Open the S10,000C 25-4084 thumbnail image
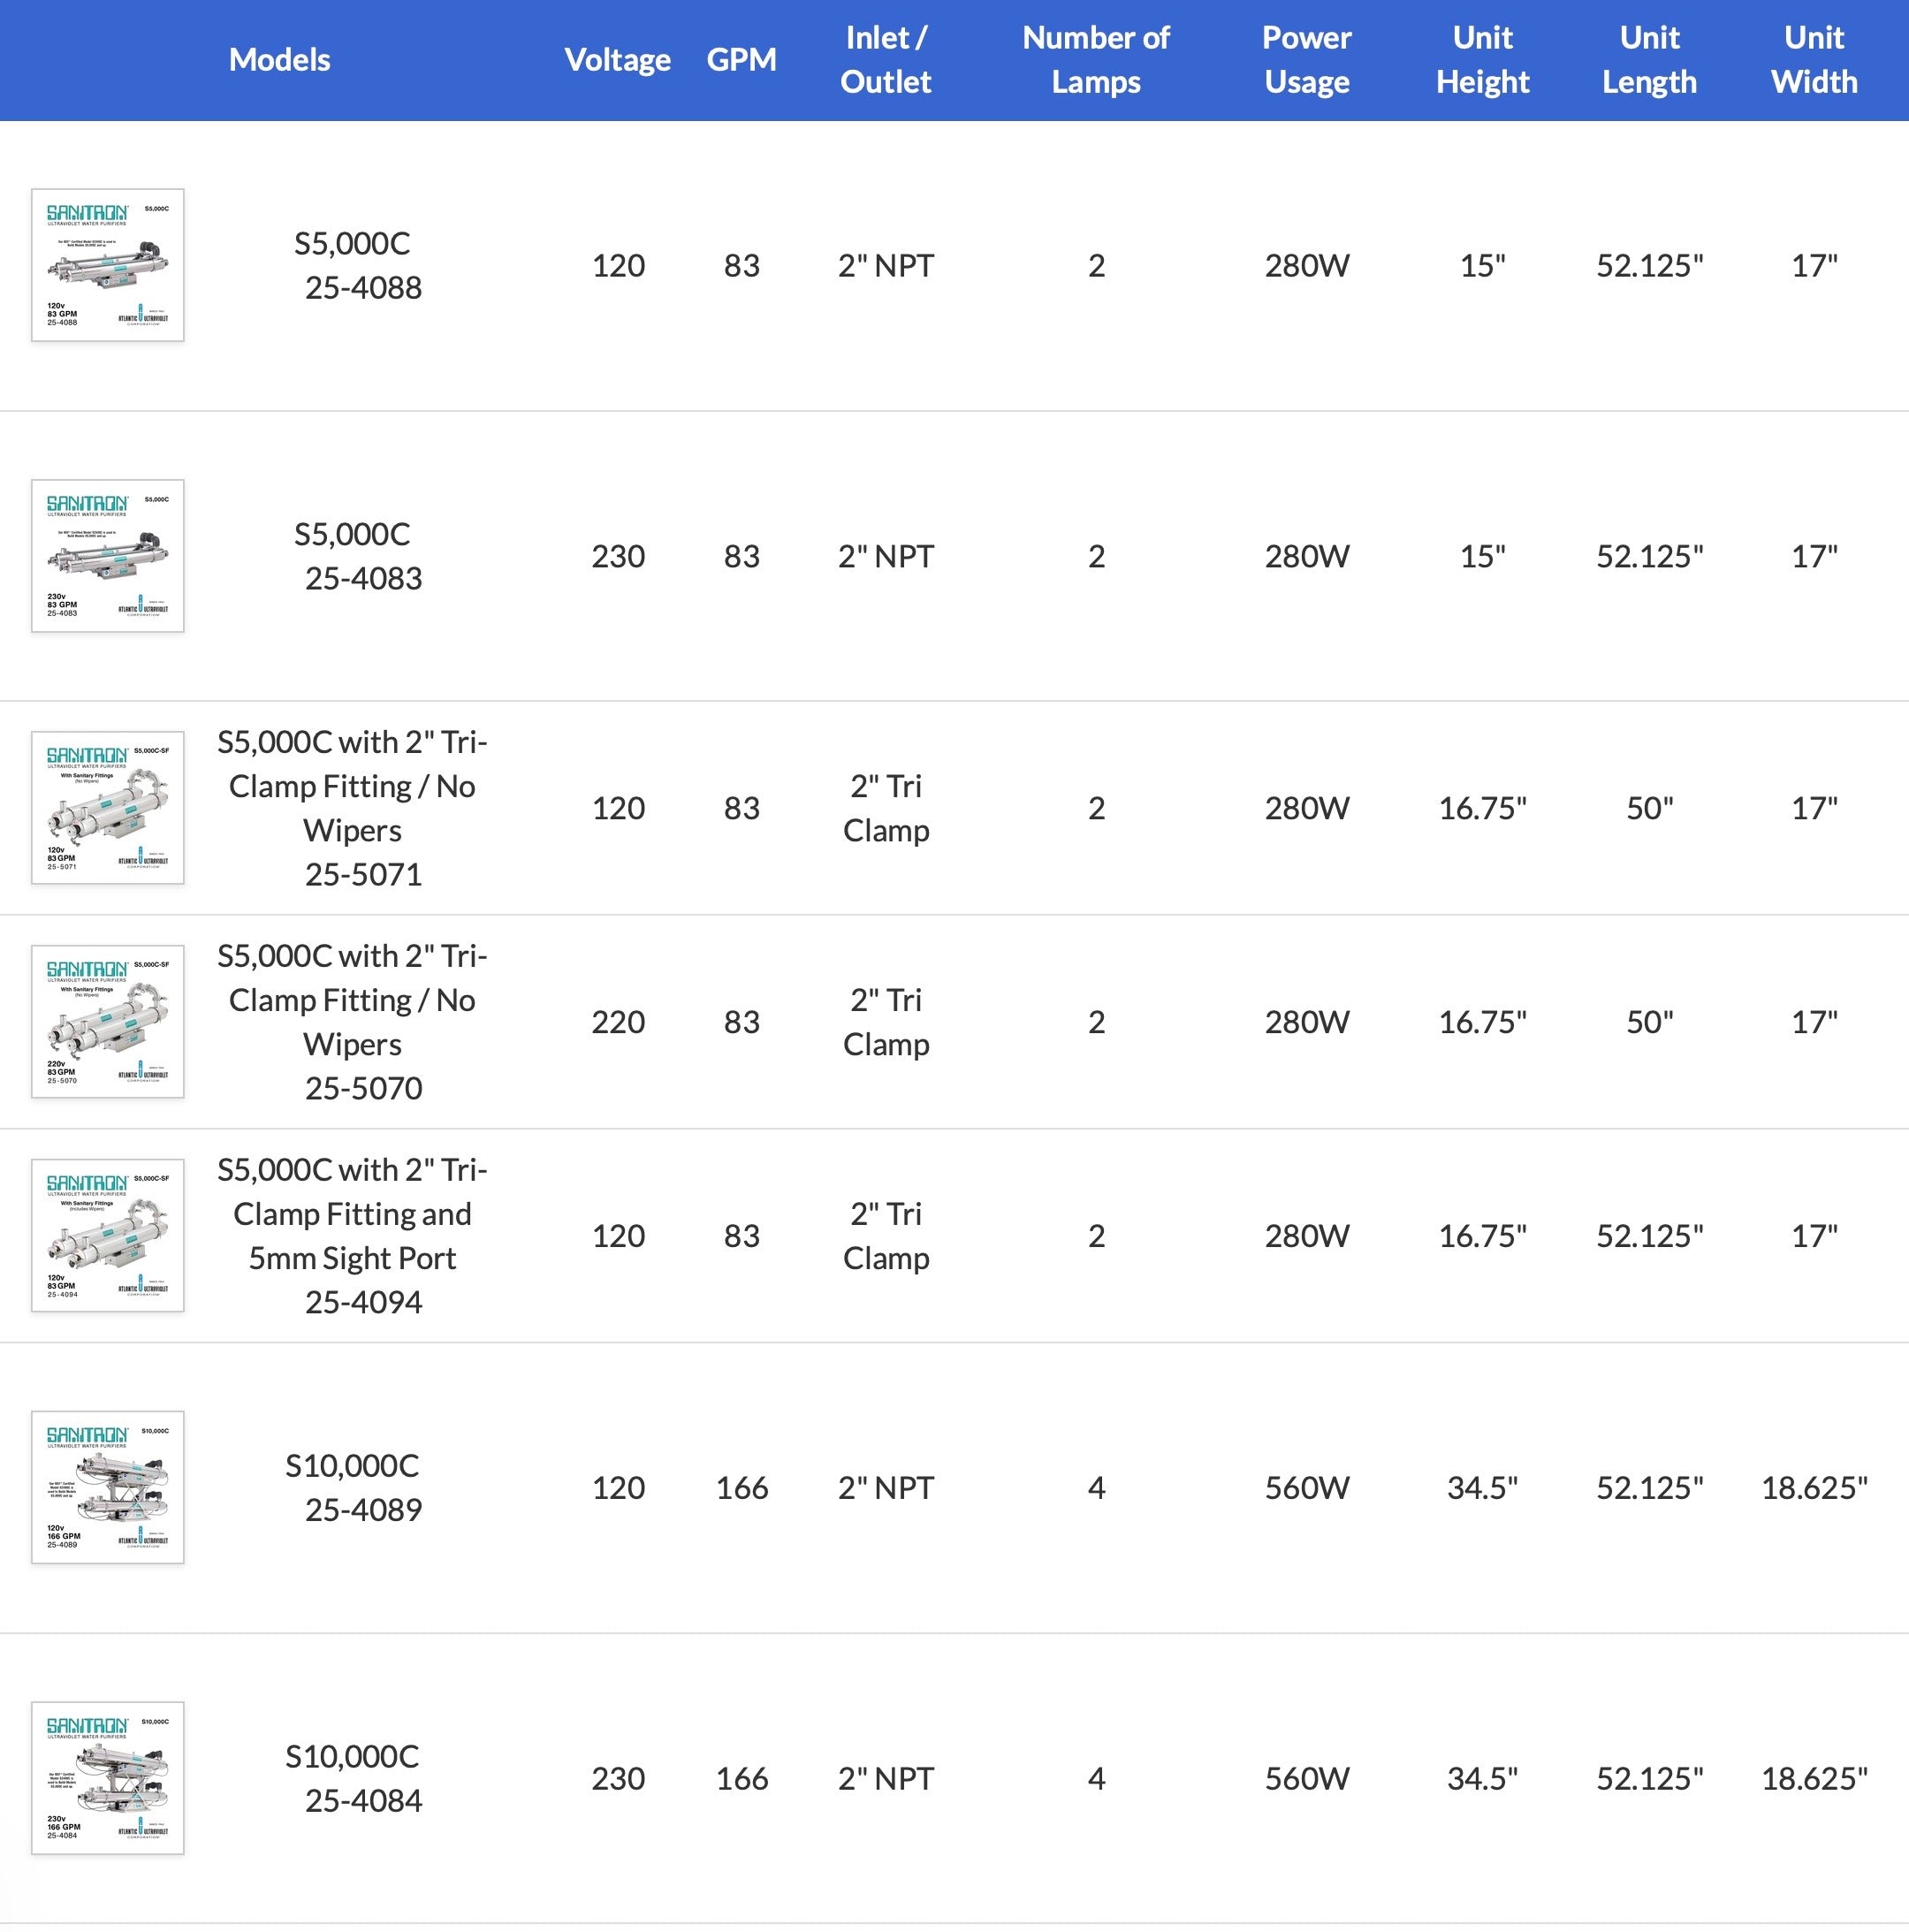1909x1932 pixels. [x=108, y=1779]
